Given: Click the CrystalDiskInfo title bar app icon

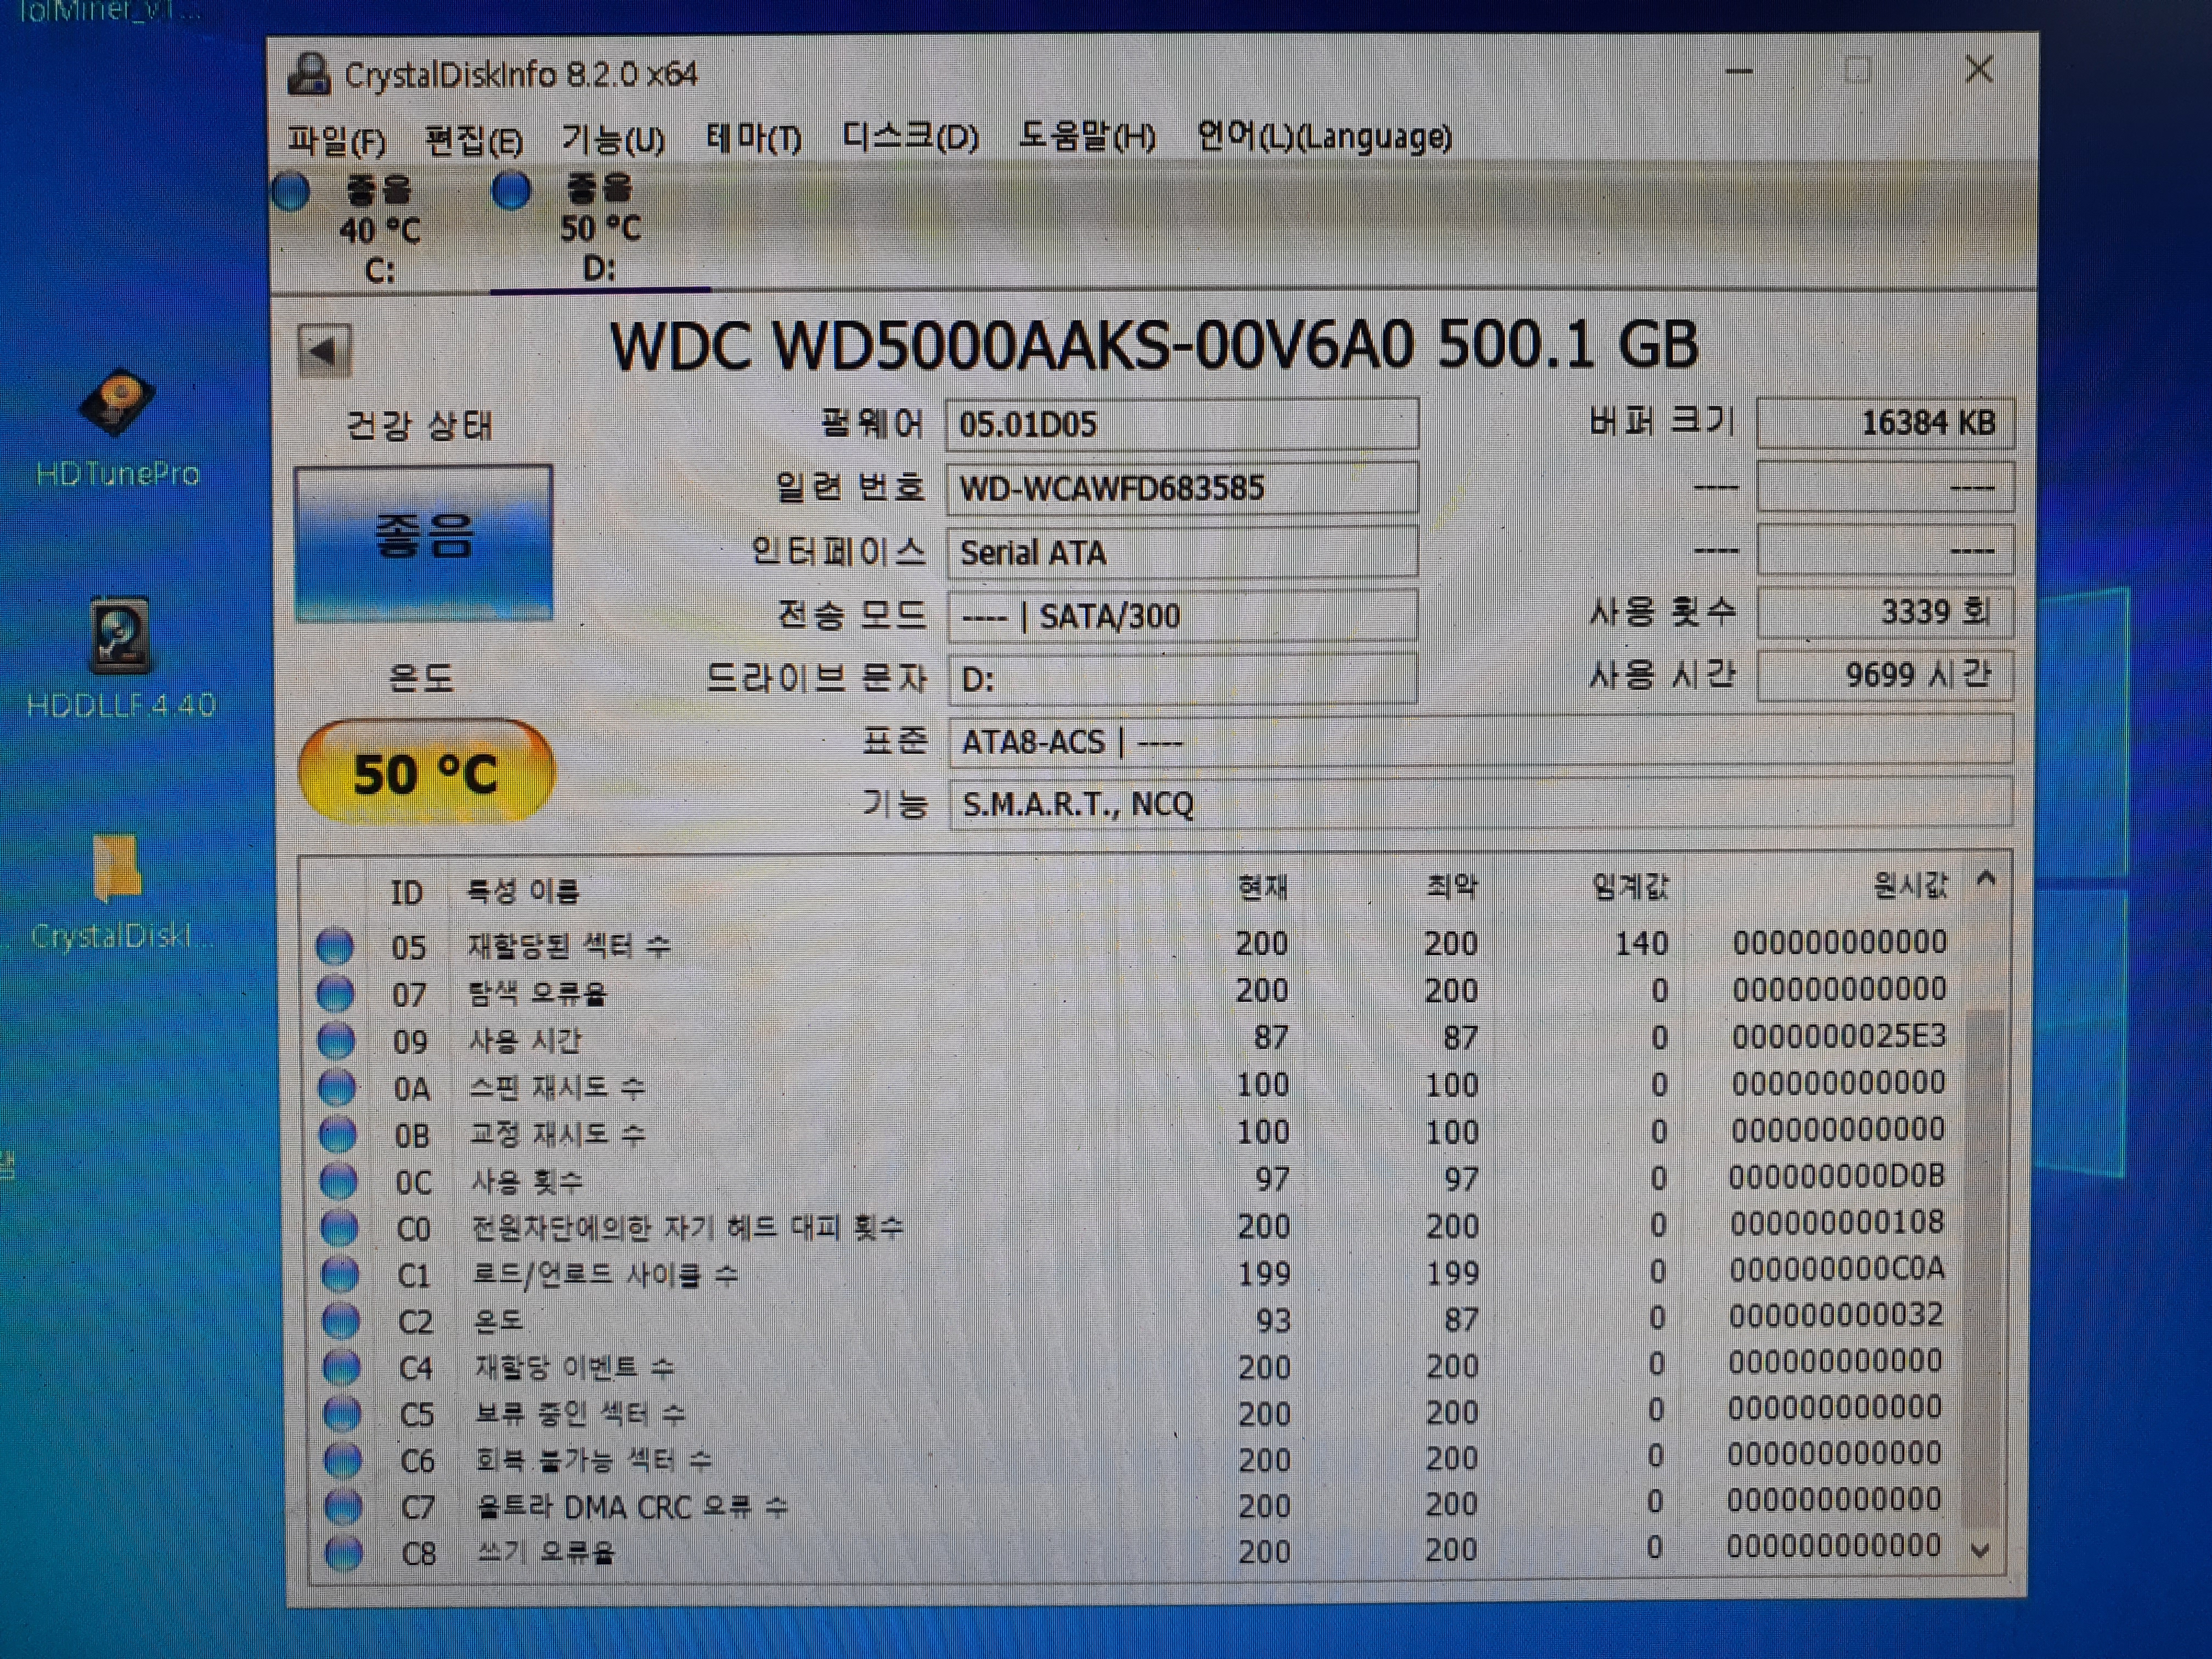Looking at the screenshot, I should (309, 74).
